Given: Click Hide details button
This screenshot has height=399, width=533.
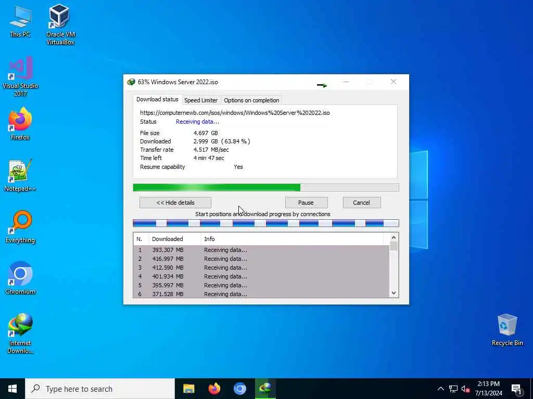Looking at the screenshot, I should click(x=175, y=203).
